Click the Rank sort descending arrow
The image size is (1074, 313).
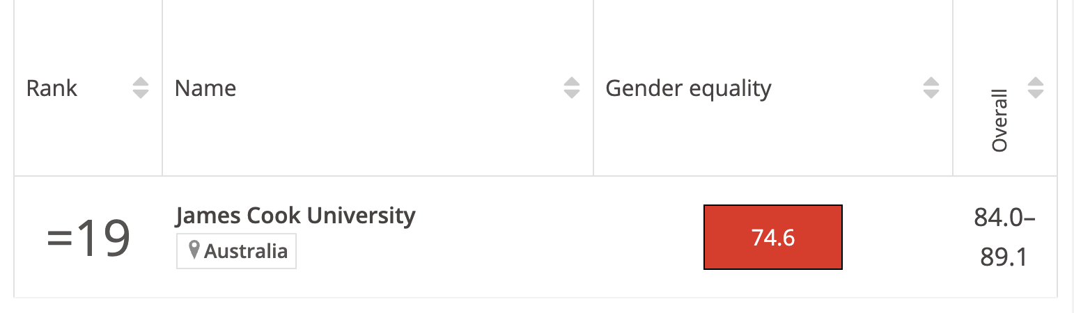(x=141, y=94)
